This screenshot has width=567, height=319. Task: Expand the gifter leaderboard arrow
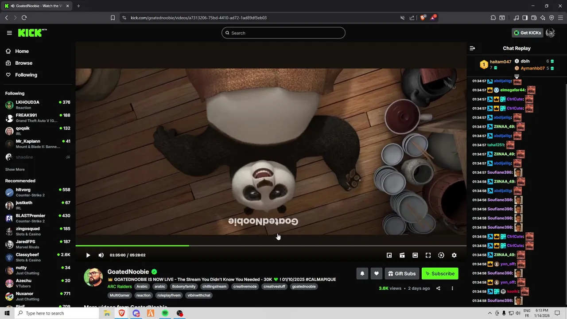click(517, 77)
